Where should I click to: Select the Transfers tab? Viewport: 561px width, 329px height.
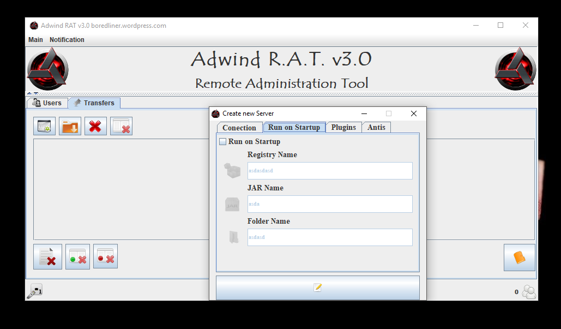94,103
